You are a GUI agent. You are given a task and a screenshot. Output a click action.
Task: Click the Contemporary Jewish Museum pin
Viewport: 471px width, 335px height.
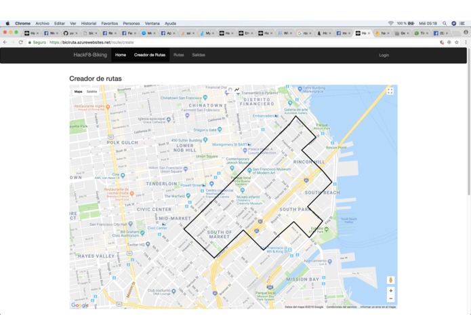click(232, 168)
